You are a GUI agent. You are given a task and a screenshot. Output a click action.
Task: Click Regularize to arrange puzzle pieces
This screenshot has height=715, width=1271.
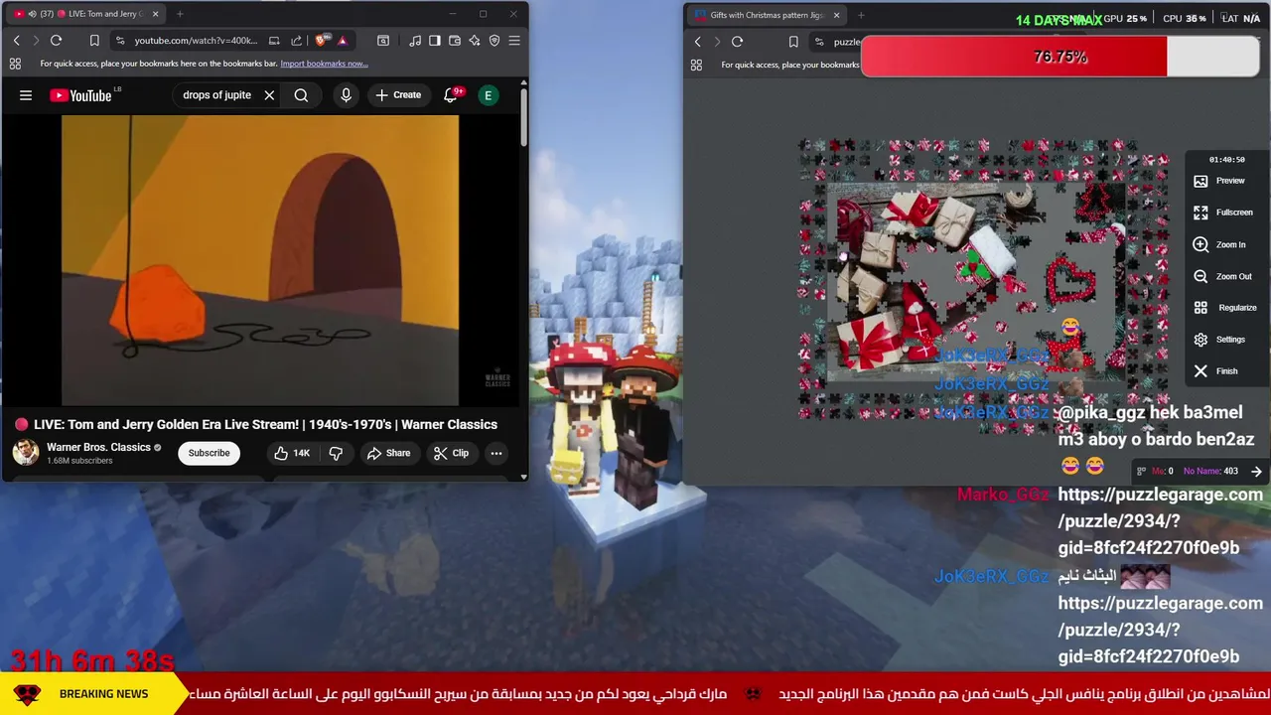tap(1225, 308)
